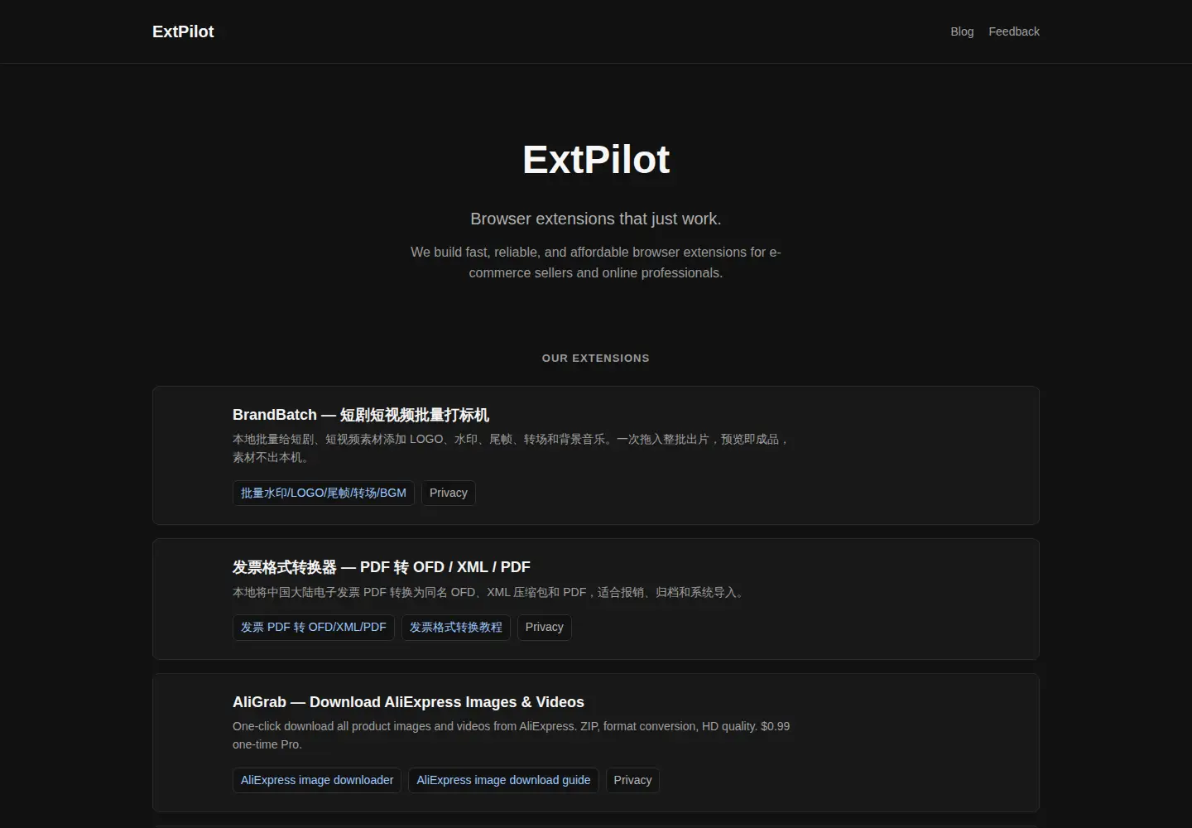1192x828 pixels.
Task: Open the Feedback link in the header
Action: click(1014, 31)
